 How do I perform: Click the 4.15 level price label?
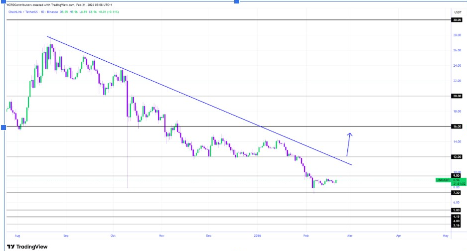click(456, 217)
